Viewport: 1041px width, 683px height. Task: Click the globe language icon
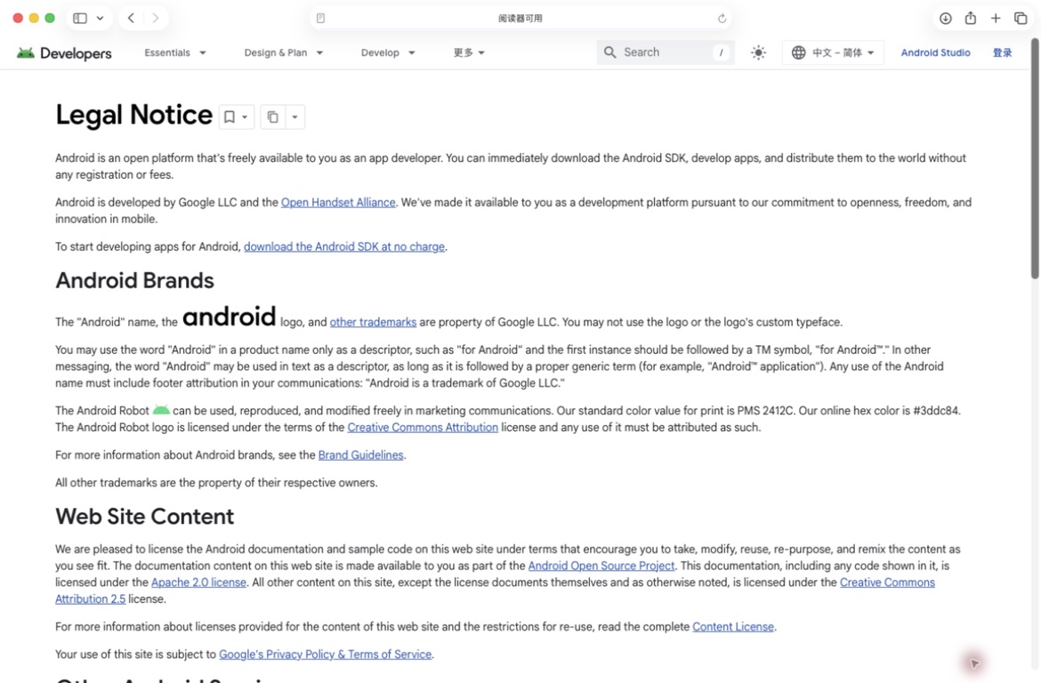point(799,52)
